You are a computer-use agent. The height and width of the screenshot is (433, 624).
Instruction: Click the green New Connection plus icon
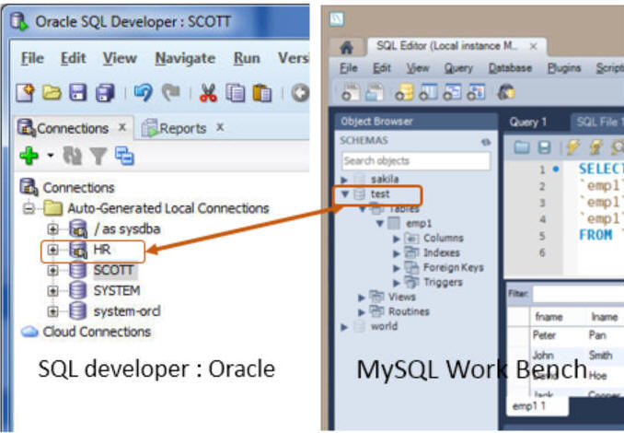[29, 157]
